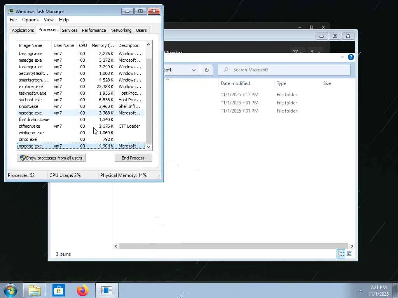Refresh the Explorer folder view
The height and width of the screenshot is (298, 398).
tap(207, 70)
